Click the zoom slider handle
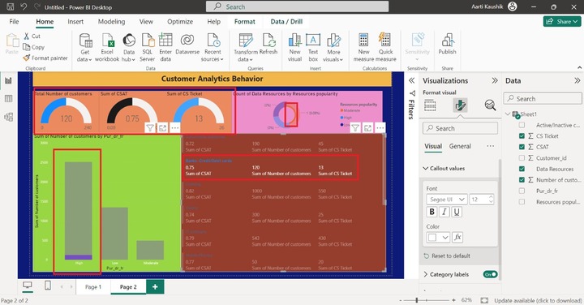 click(x=417, y=300)
